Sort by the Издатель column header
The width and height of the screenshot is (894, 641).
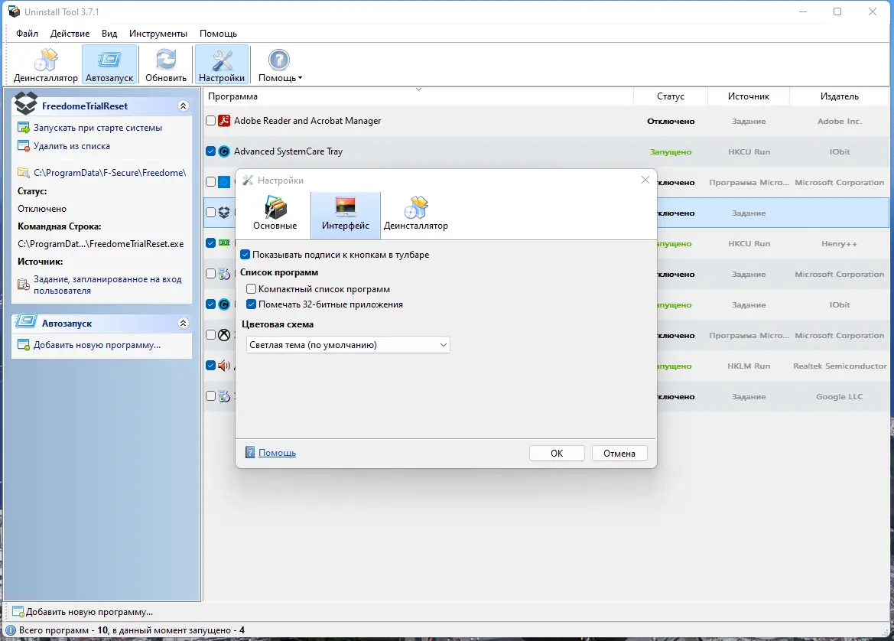[x=839, y=96]
